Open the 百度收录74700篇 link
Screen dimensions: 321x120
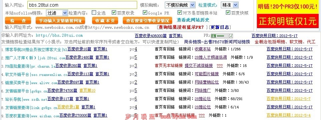pyautogui.click(x=62, y=90)
